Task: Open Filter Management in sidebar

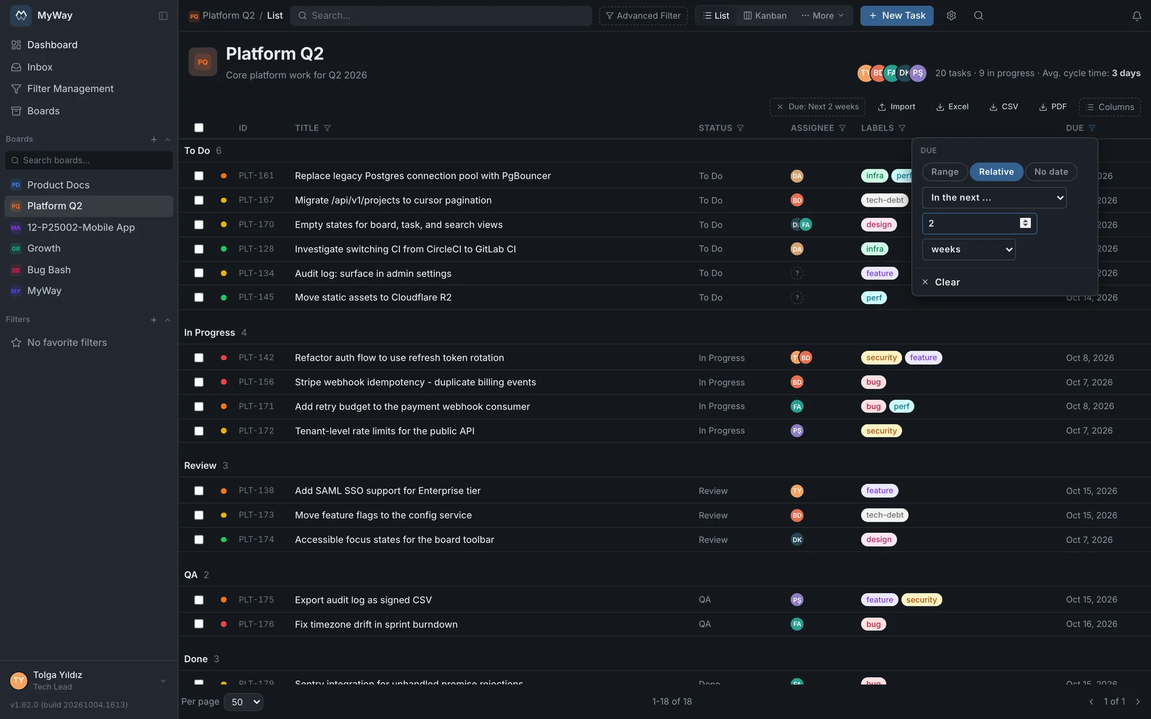Action: [89, 89]
